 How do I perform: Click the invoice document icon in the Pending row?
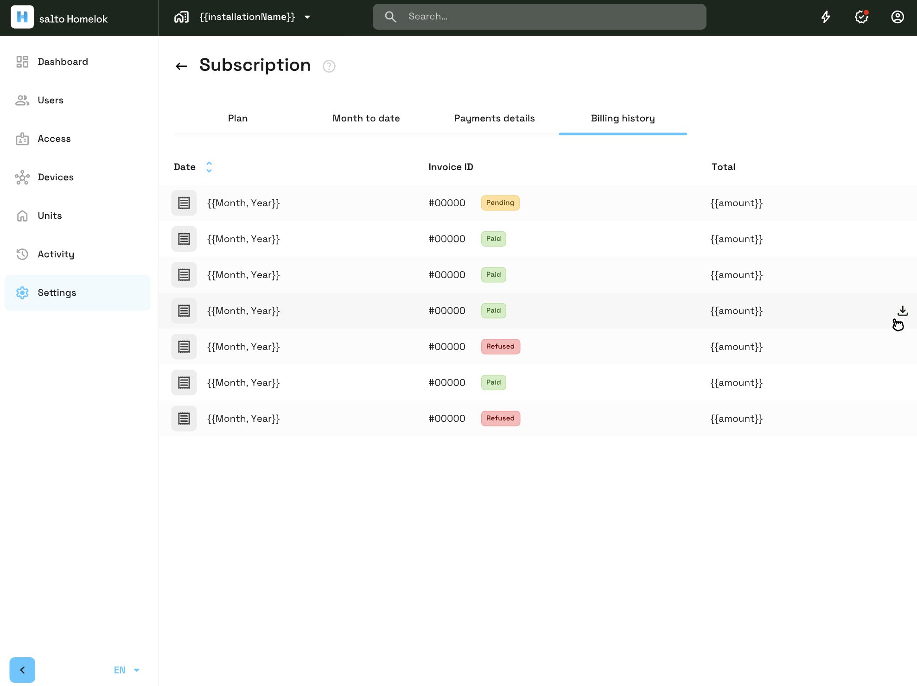(184, 203)
